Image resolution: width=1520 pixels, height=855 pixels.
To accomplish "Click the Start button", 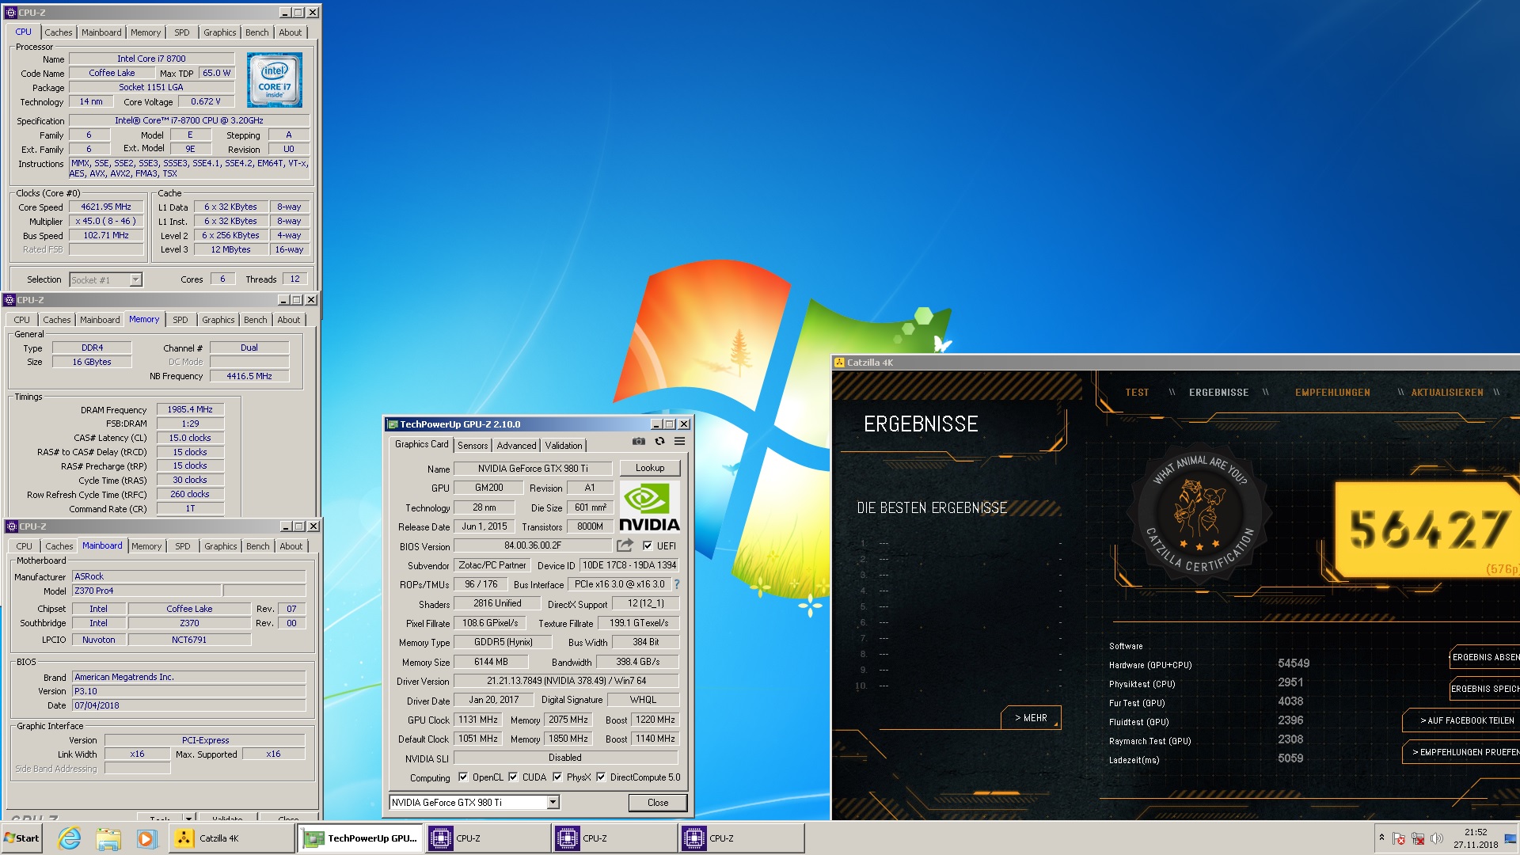I will [x=22, y=838].
